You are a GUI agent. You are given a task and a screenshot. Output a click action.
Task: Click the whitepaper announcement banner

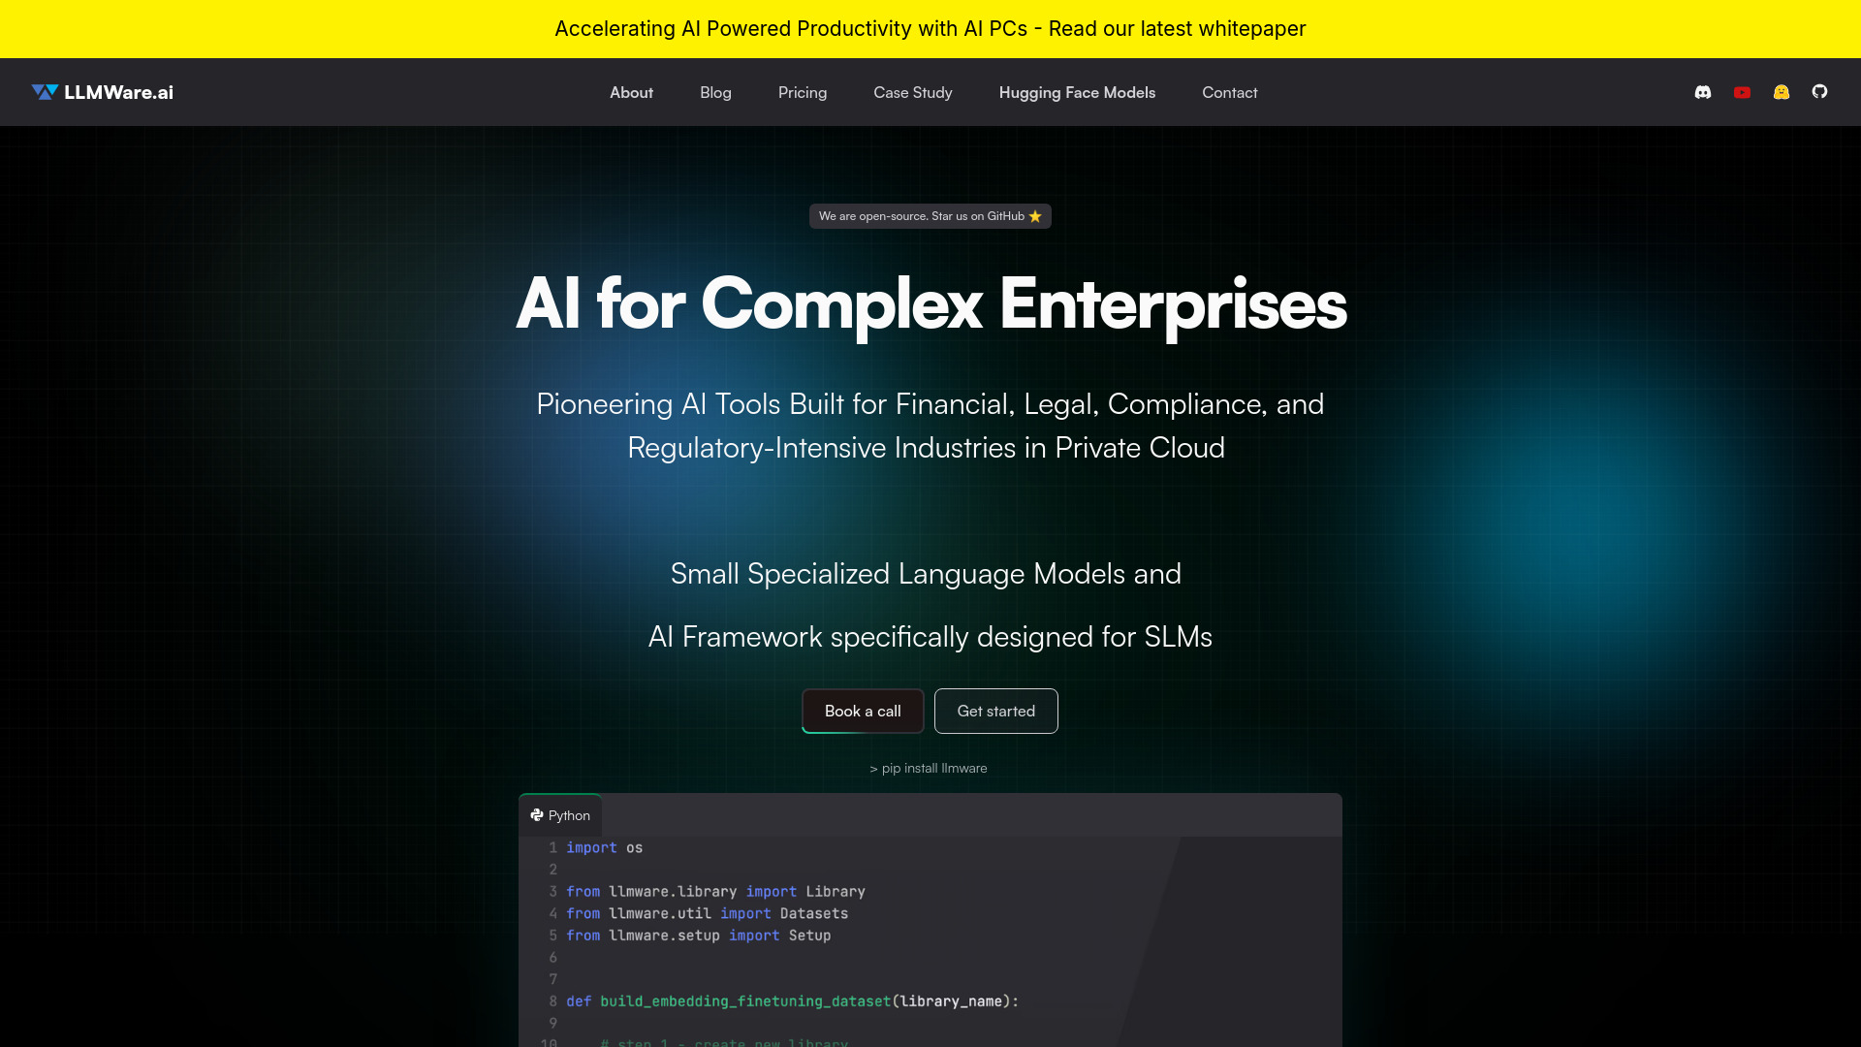pos(930,28)
